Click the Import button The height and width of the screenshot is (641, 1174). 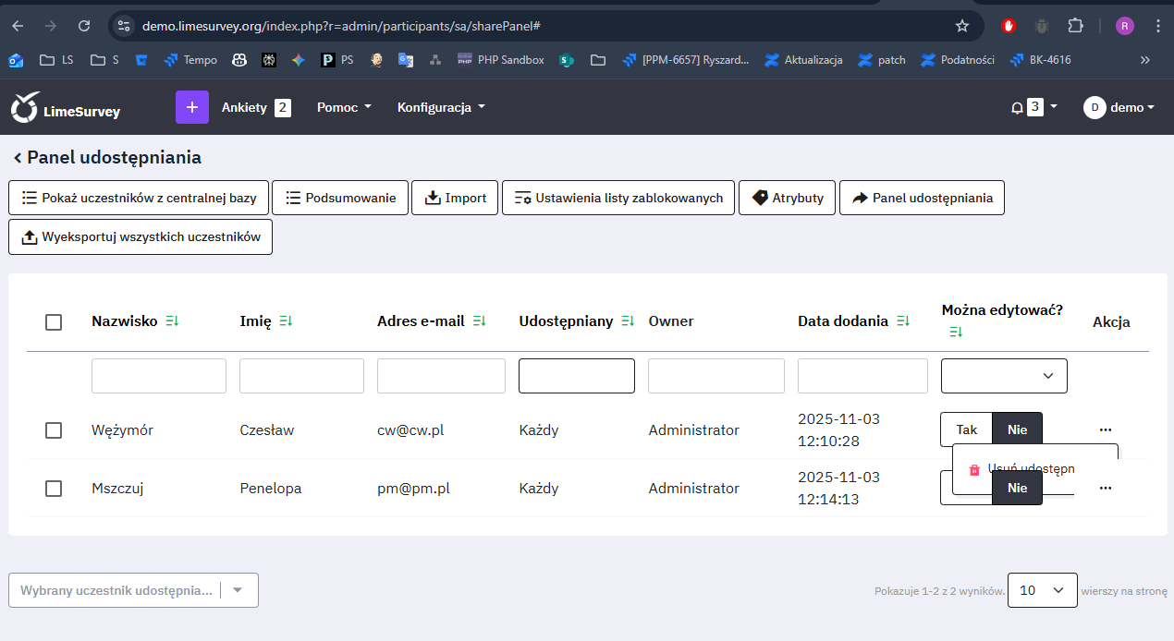click(x=455, y=198)
